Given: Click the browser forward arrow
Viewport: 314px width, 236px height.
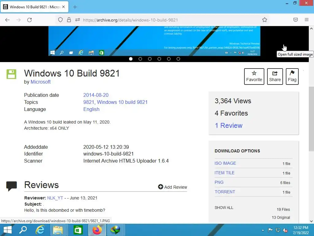Looking at the screenshot, I should (x=18, y=20).
